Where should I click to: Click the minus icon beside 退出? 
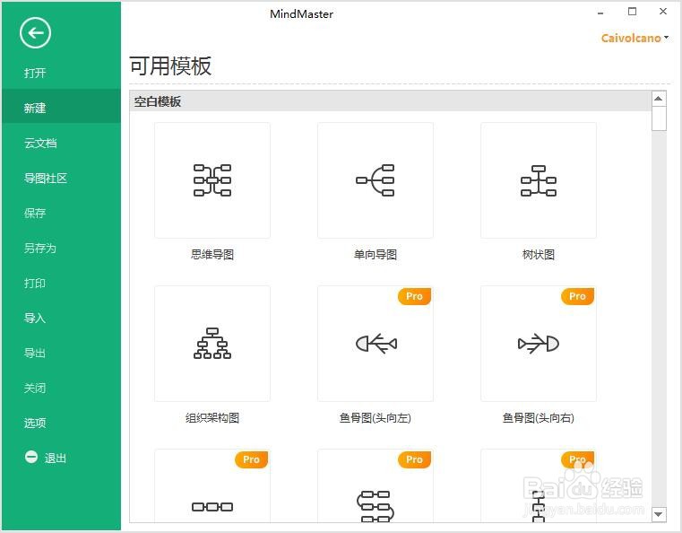click(31, 457)
